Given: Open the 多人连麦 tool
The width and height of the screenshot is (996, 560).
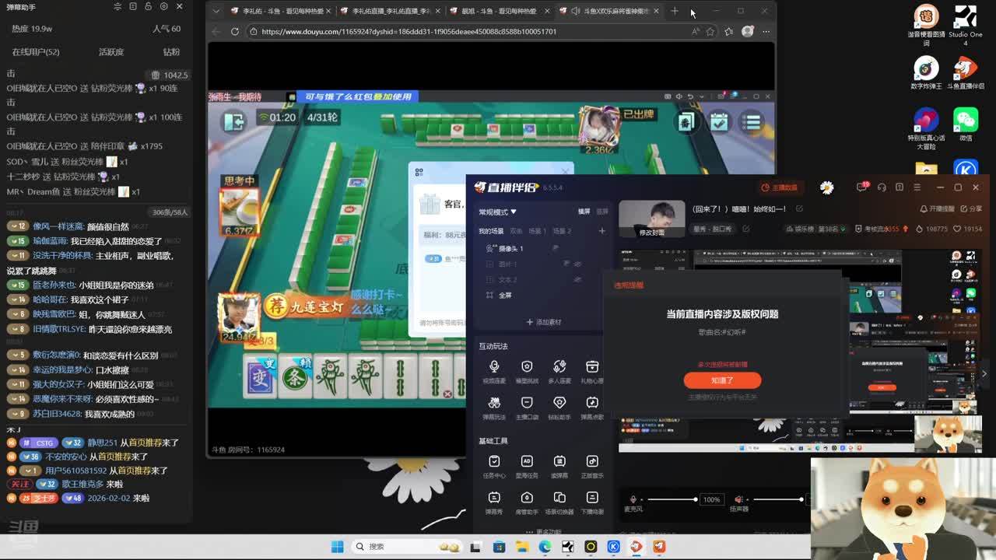Looking at the screenshot, I should point(559,370).
